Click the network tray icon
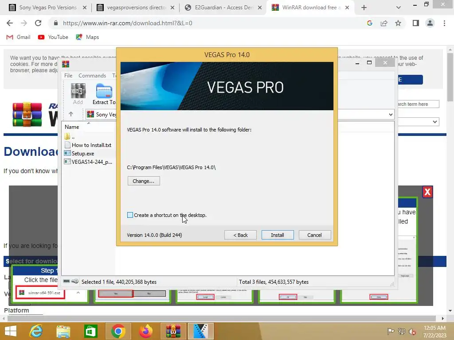 coord(402,332)
